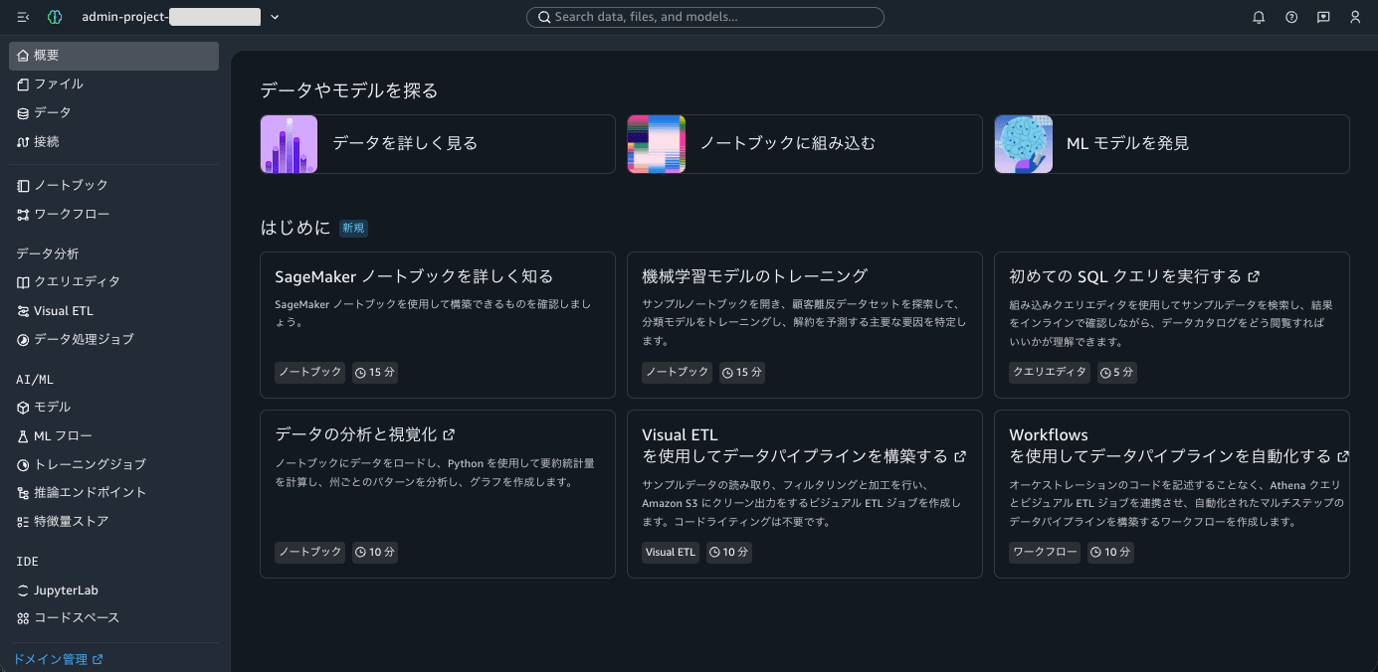Viewport: 1378px width, 672px height.
Task: Open Visual ETL data pipeline tutorial title
Action: pyautogui.click(x=804, y=445)
